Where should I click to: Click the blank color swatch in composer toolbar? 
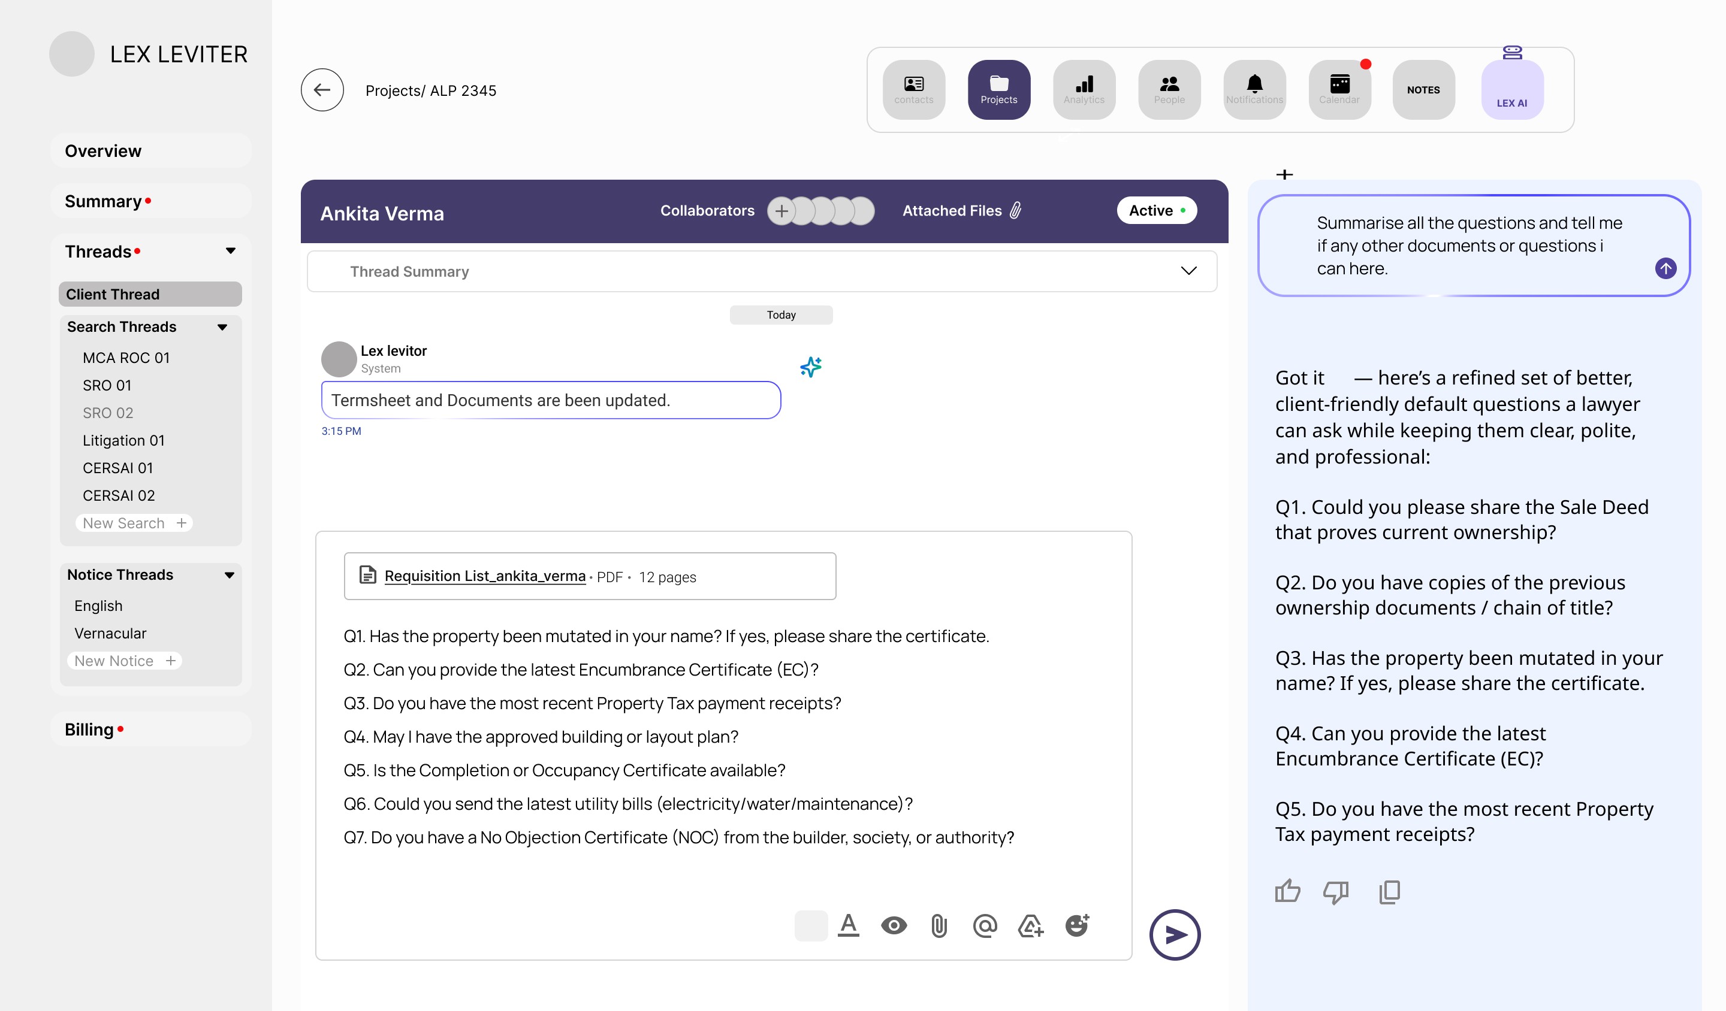[811, 926]
